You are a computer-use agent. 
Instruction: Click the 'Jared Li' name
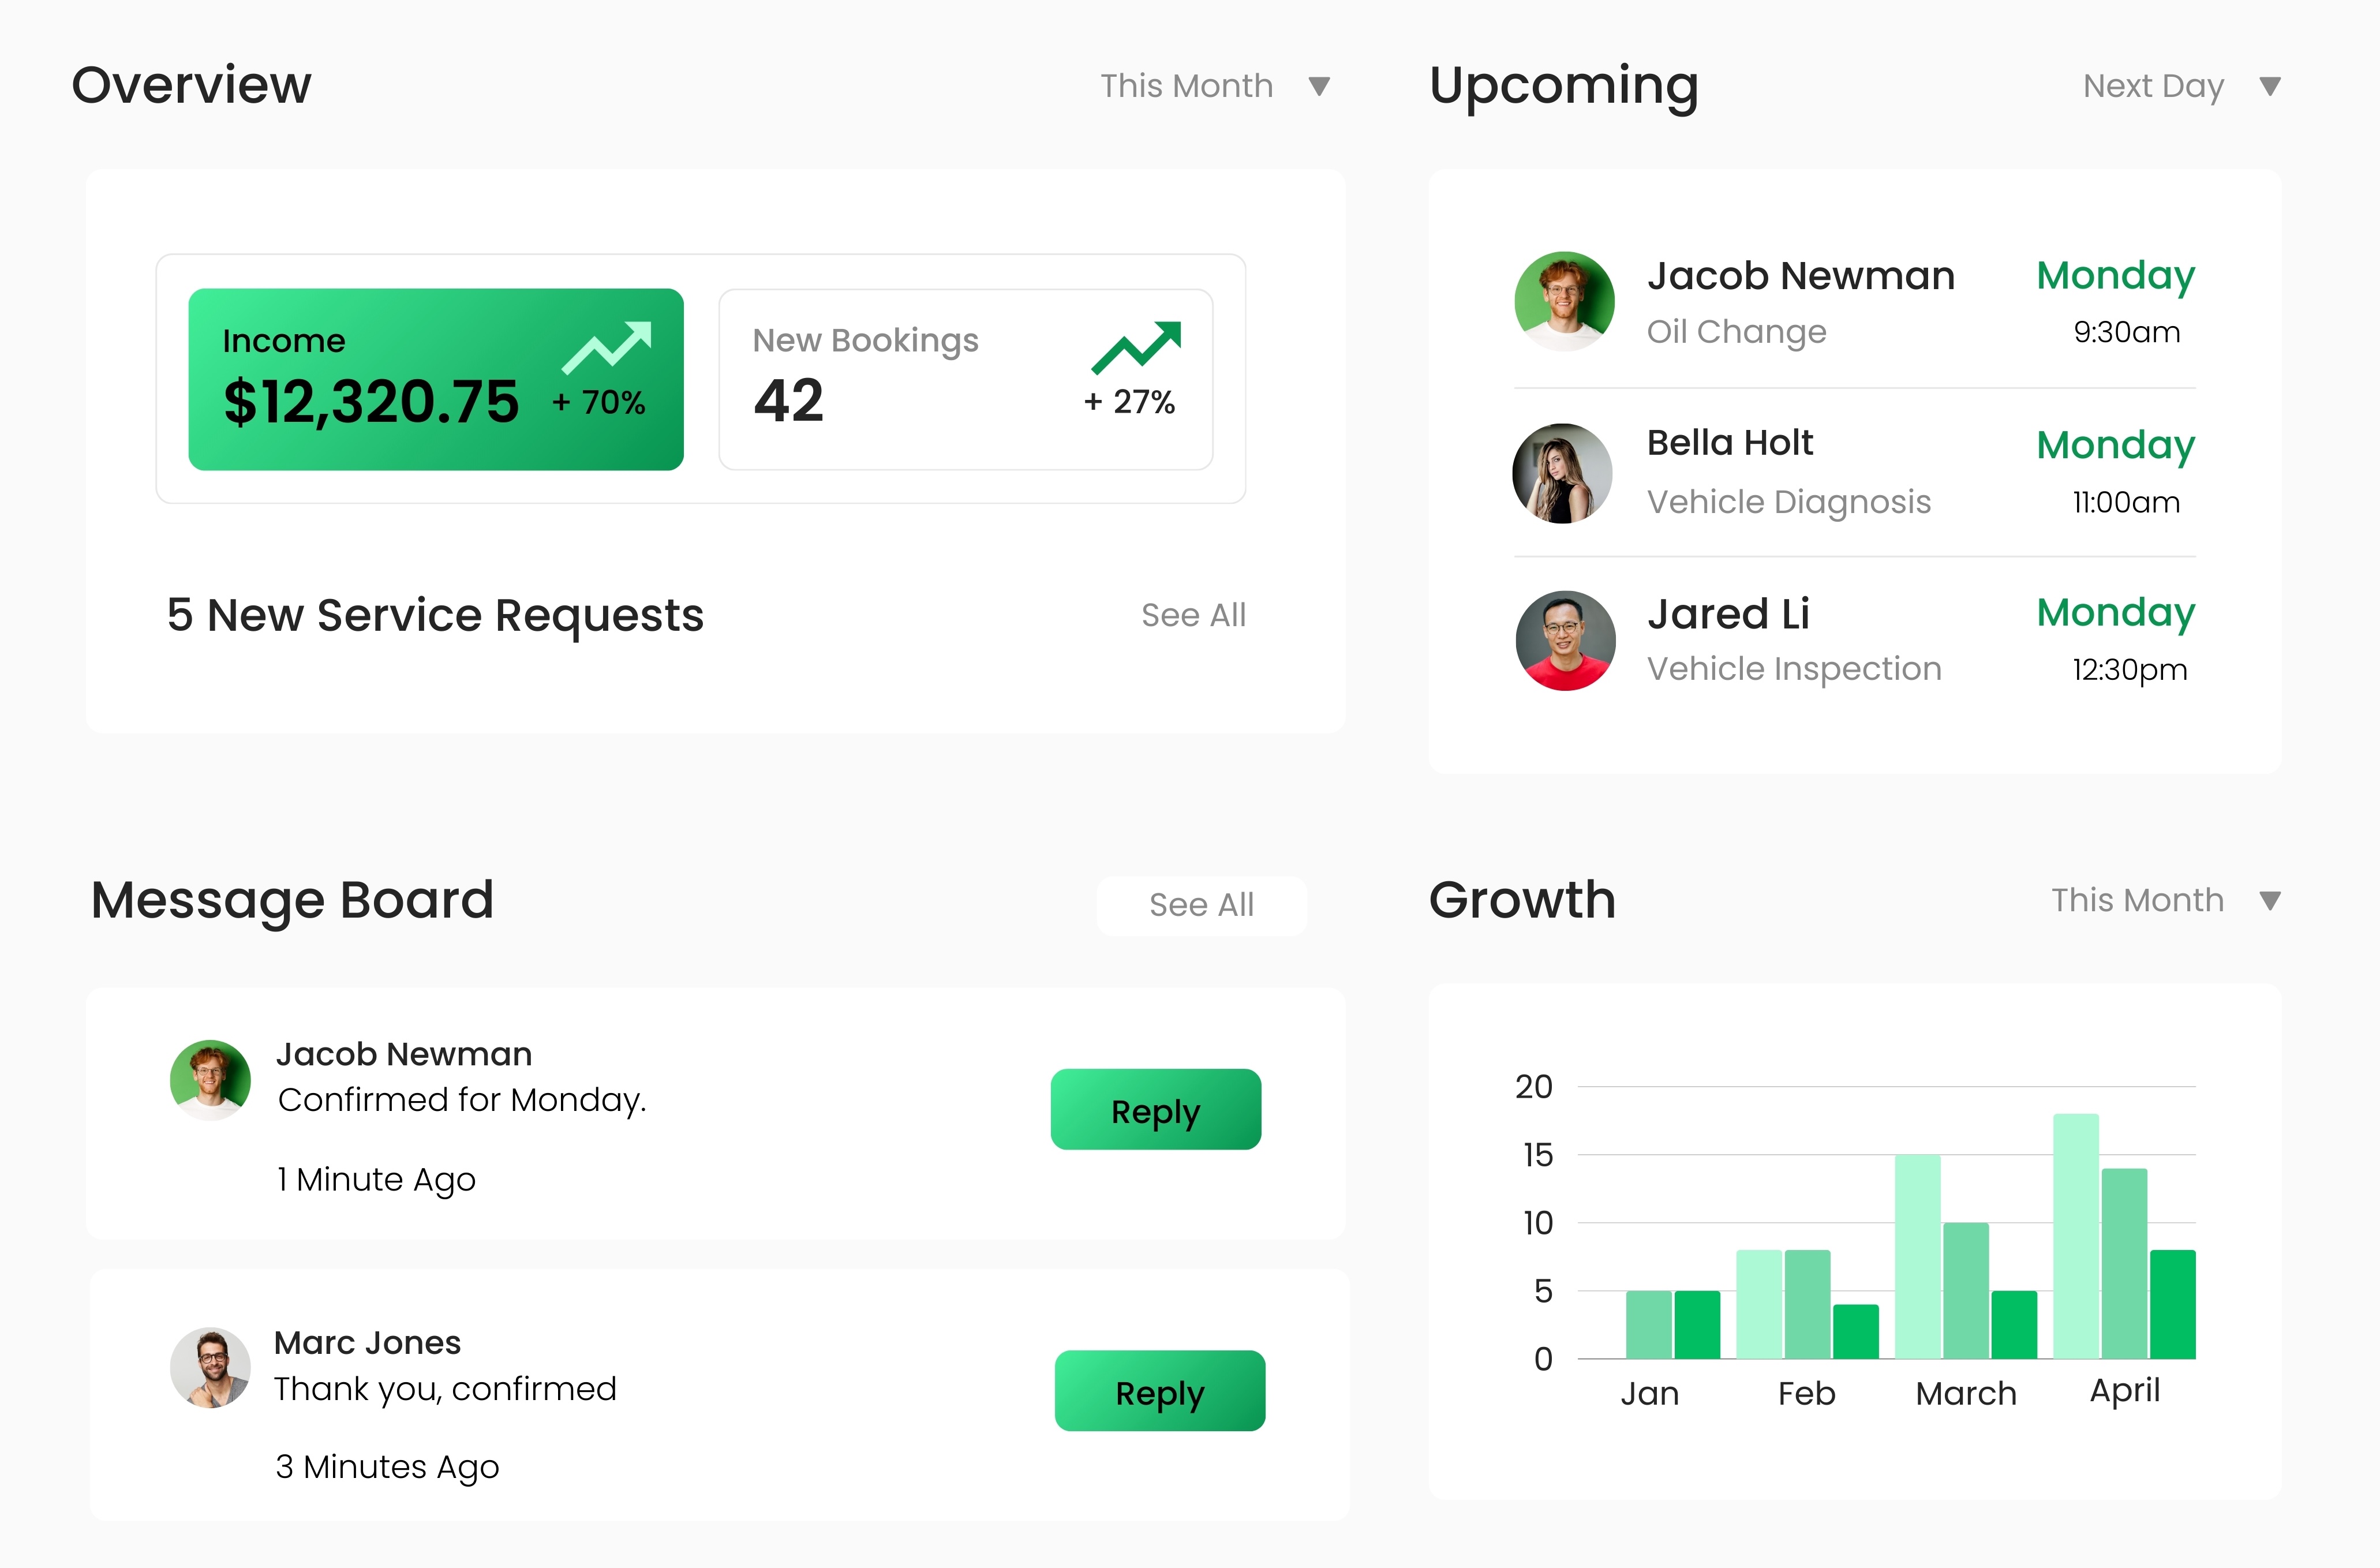click(1729, 614)
